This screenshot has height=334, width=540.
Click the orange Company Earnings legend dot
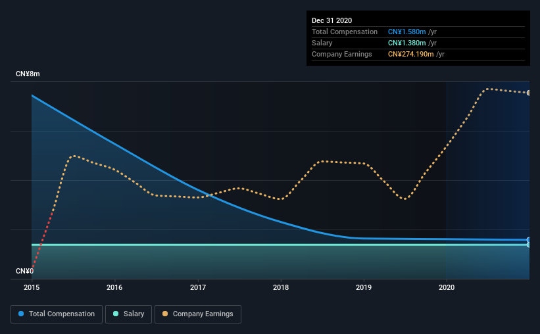(x=165, y=314)
